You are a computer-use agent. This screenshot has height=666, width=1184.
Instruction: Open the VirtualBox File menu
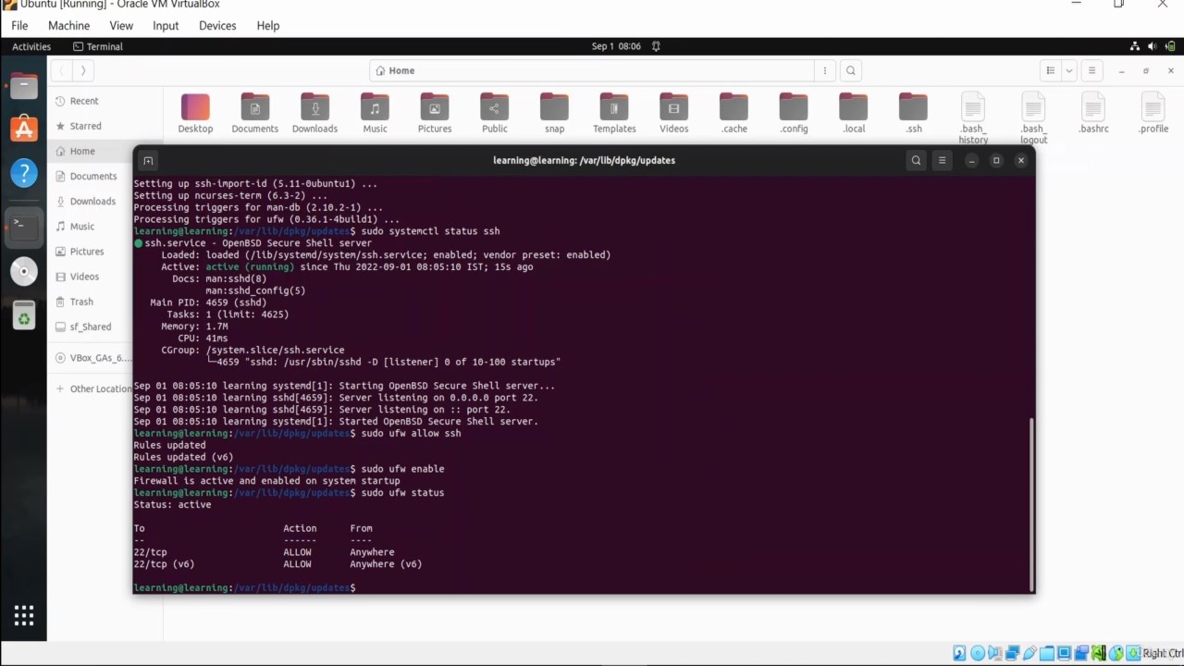19,26
